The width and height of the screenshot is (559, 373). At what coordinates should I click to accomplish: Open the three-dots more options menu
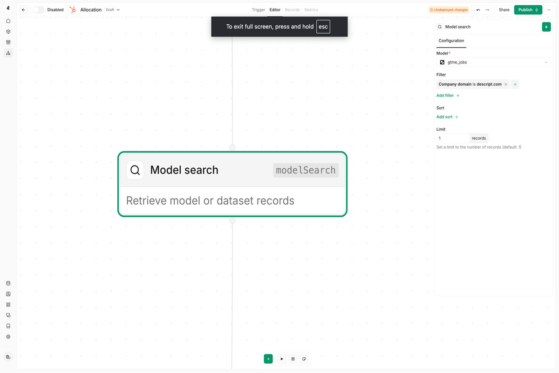549,10
